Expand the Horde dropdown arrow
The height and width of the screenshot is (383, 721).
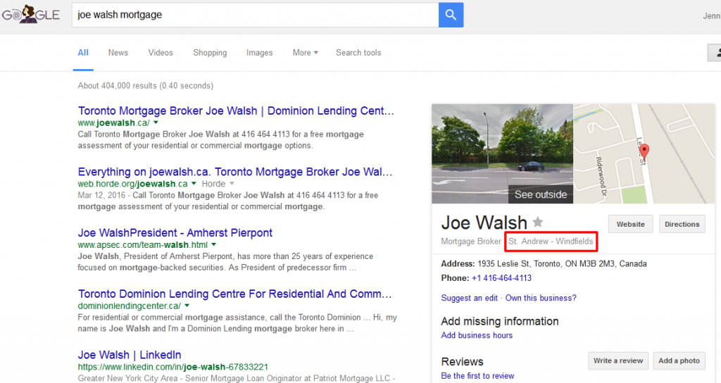point(232,184)
